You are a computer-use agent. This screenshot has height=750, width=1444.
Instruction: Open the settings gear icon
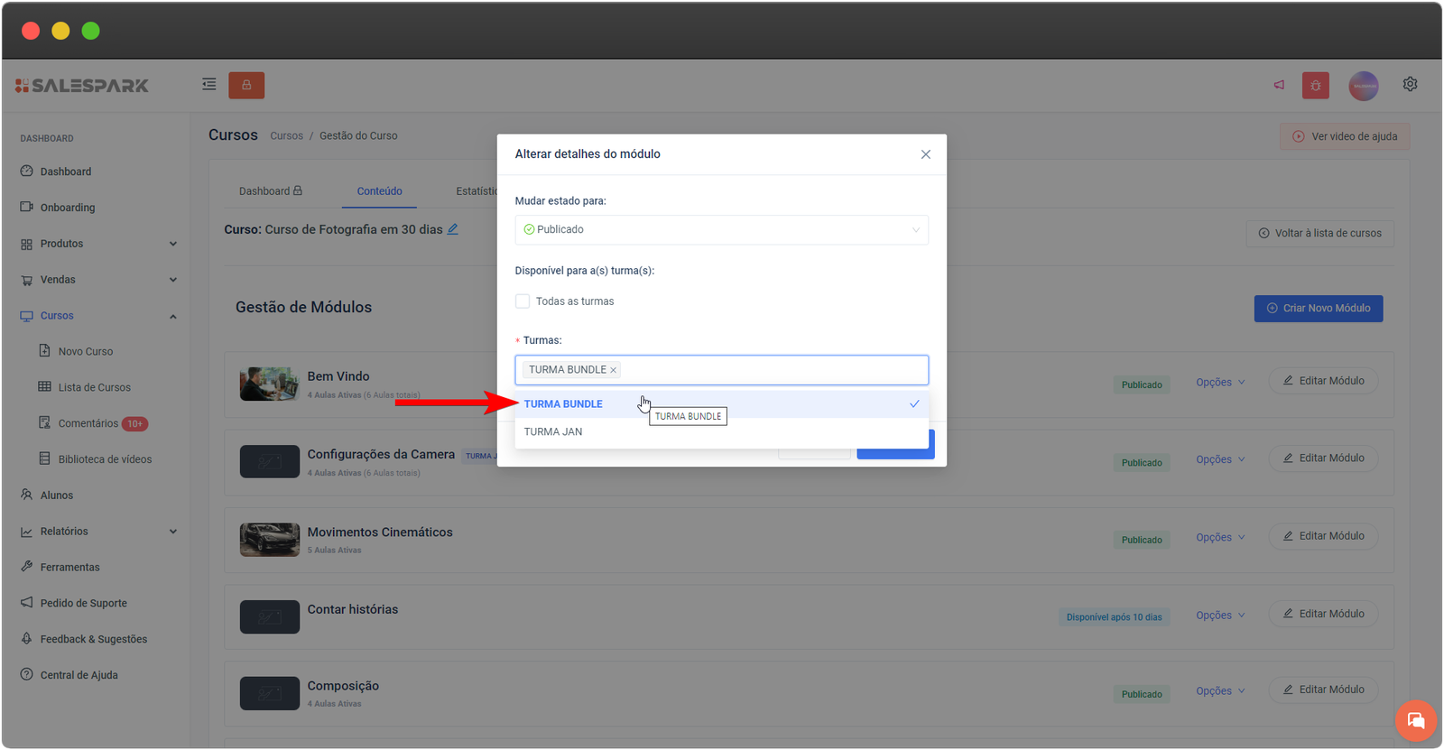coord(1410,84)
